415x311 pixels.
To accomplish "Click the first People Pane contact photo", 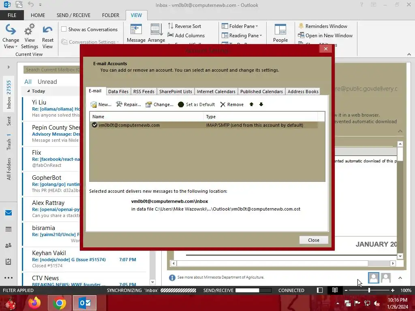I will (x=373, y=278).
